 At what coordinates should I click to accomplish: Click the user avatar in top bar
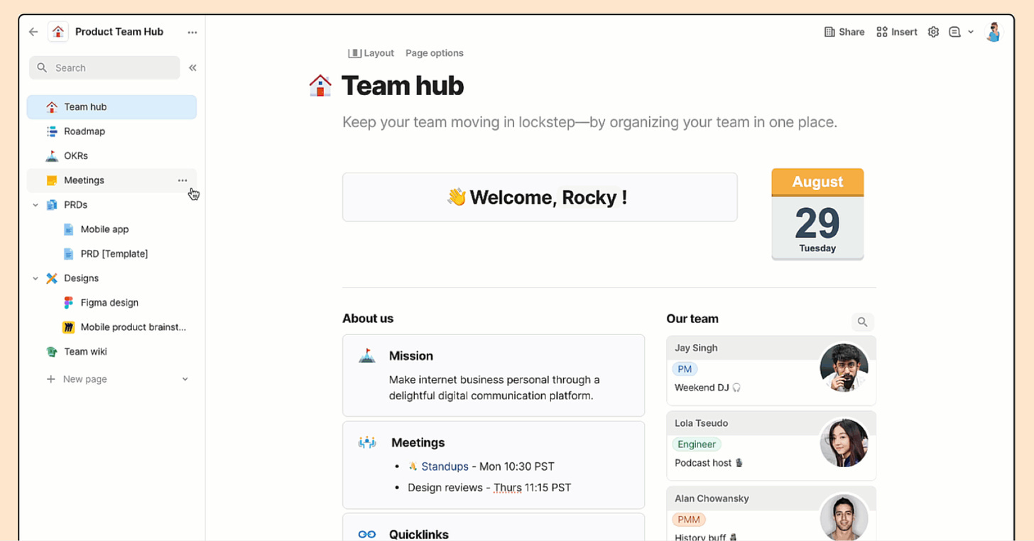click(x=994, y=32)
